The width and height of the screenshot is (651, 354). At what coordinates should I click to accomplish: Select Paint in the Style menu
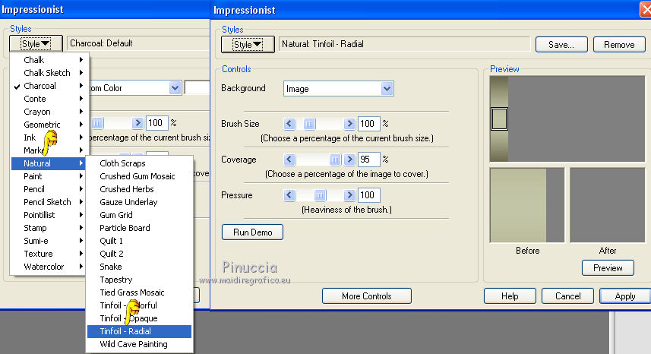click(48, 176)
